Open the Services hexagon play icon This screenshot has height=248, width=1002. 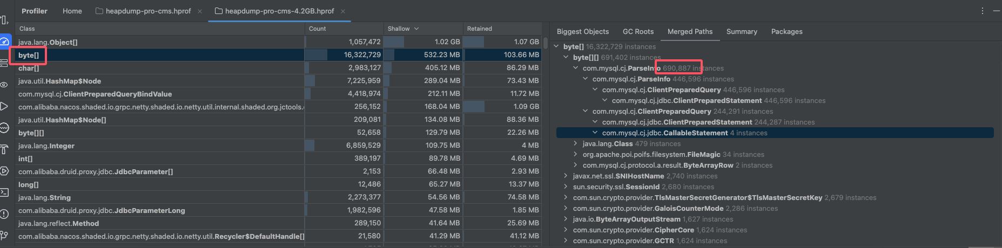pos(4,171)
